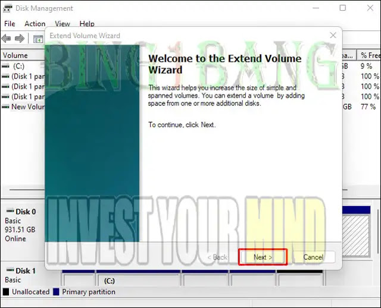381x308 pixels.
Task: Click the Primary partition blue legend swatch
Action: 56,292
